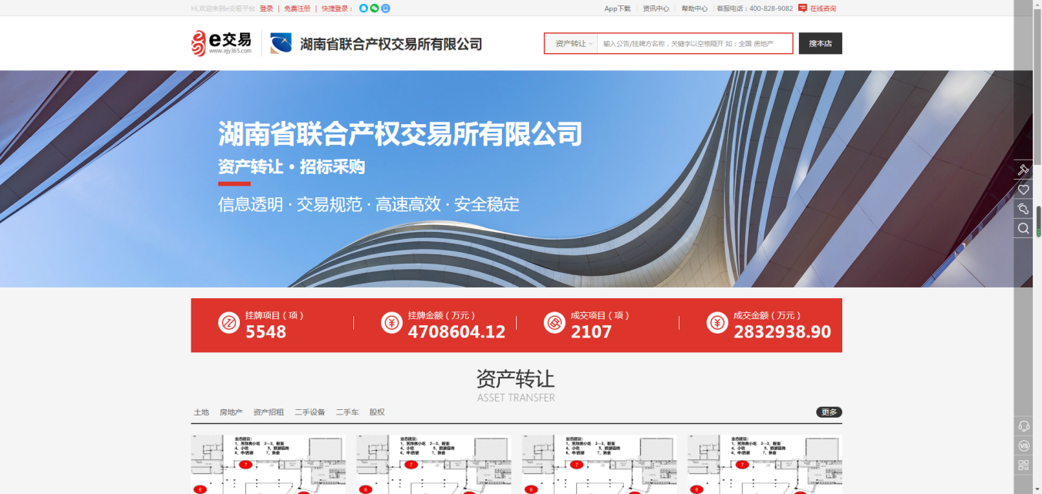Expand the 资产转让 search category dropdown
Viewport: 1042px width, 494px height.
coord(572,44)
